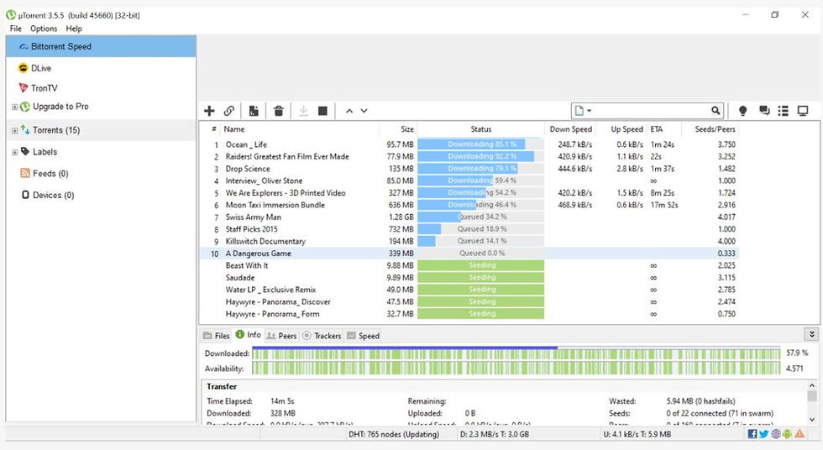Click the TronTV sidebar icon
823x450 pixels.
(x=24, y=87)
